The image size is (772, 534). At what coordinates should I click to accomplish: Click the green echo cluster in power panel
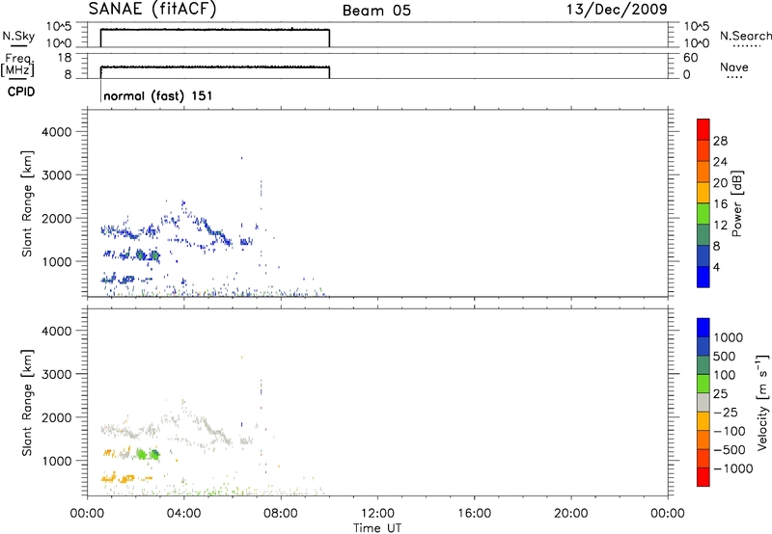148,255
